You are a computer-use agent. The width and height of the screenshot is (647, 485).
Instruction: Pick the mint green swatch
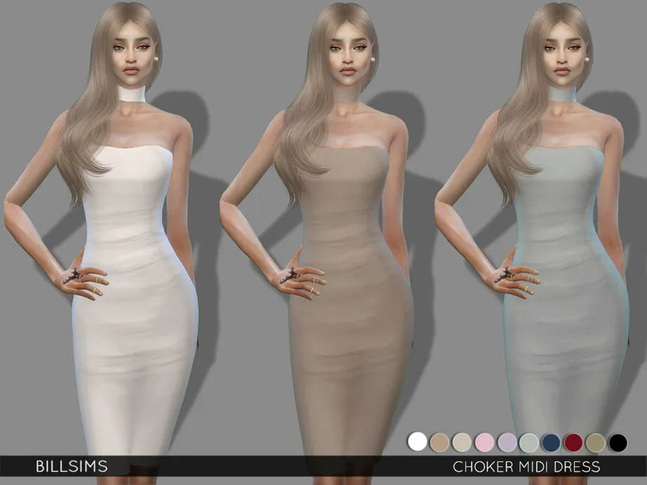pyautogui.click(x=530, y=441)
